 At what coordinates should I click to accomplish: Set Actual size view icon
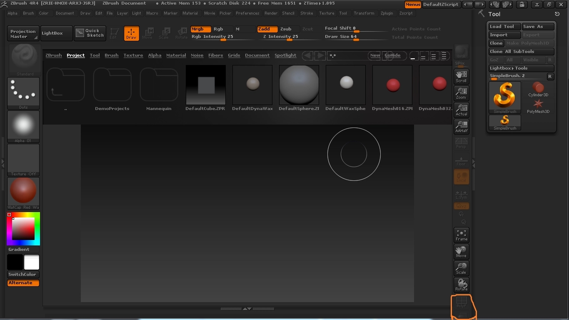(x=461, y=110)
